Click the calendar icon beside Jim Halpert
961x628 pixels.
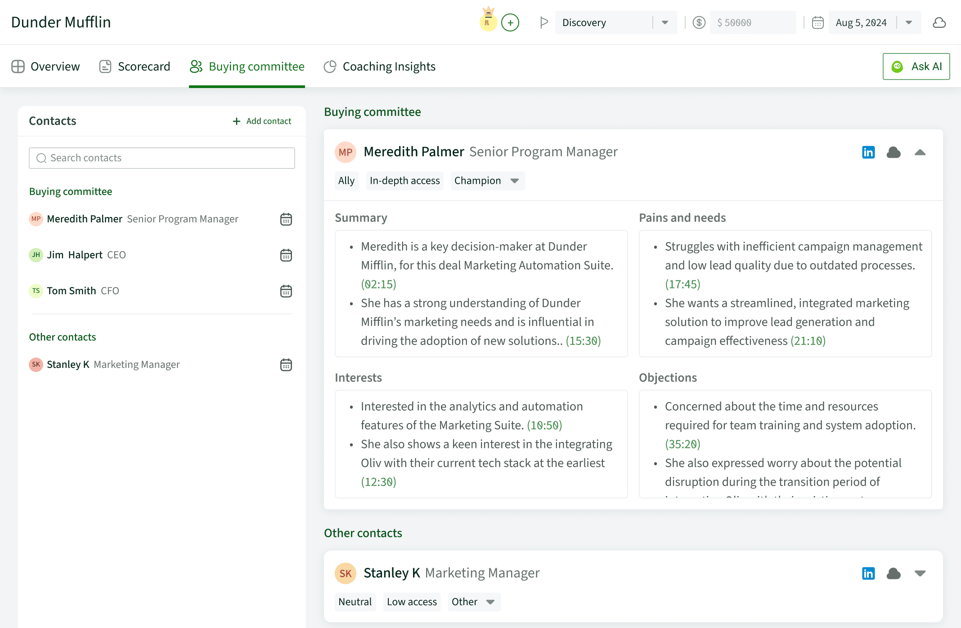click(286, 255)
